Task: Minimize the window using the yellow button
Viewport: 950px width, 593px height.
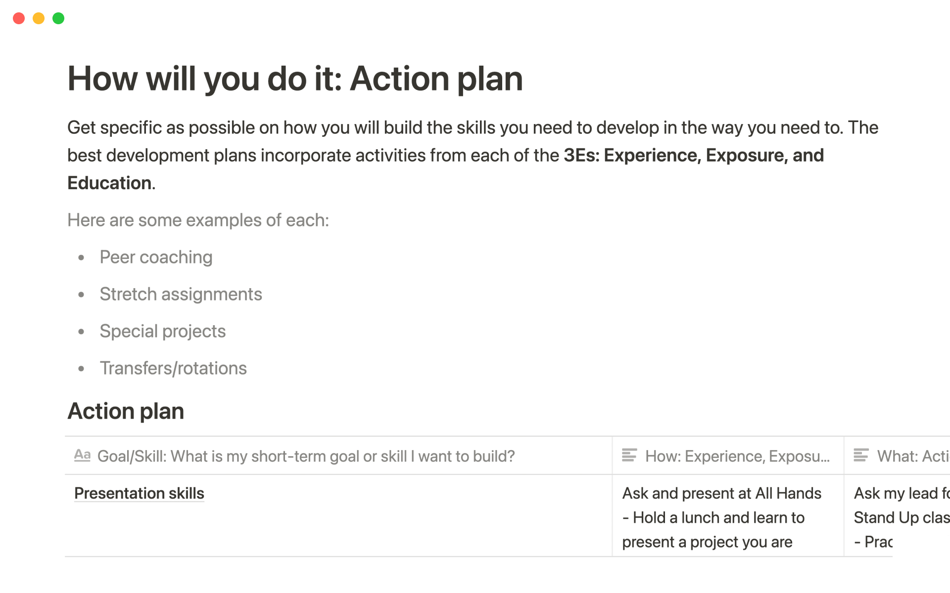Action: (x=39, y=18)
